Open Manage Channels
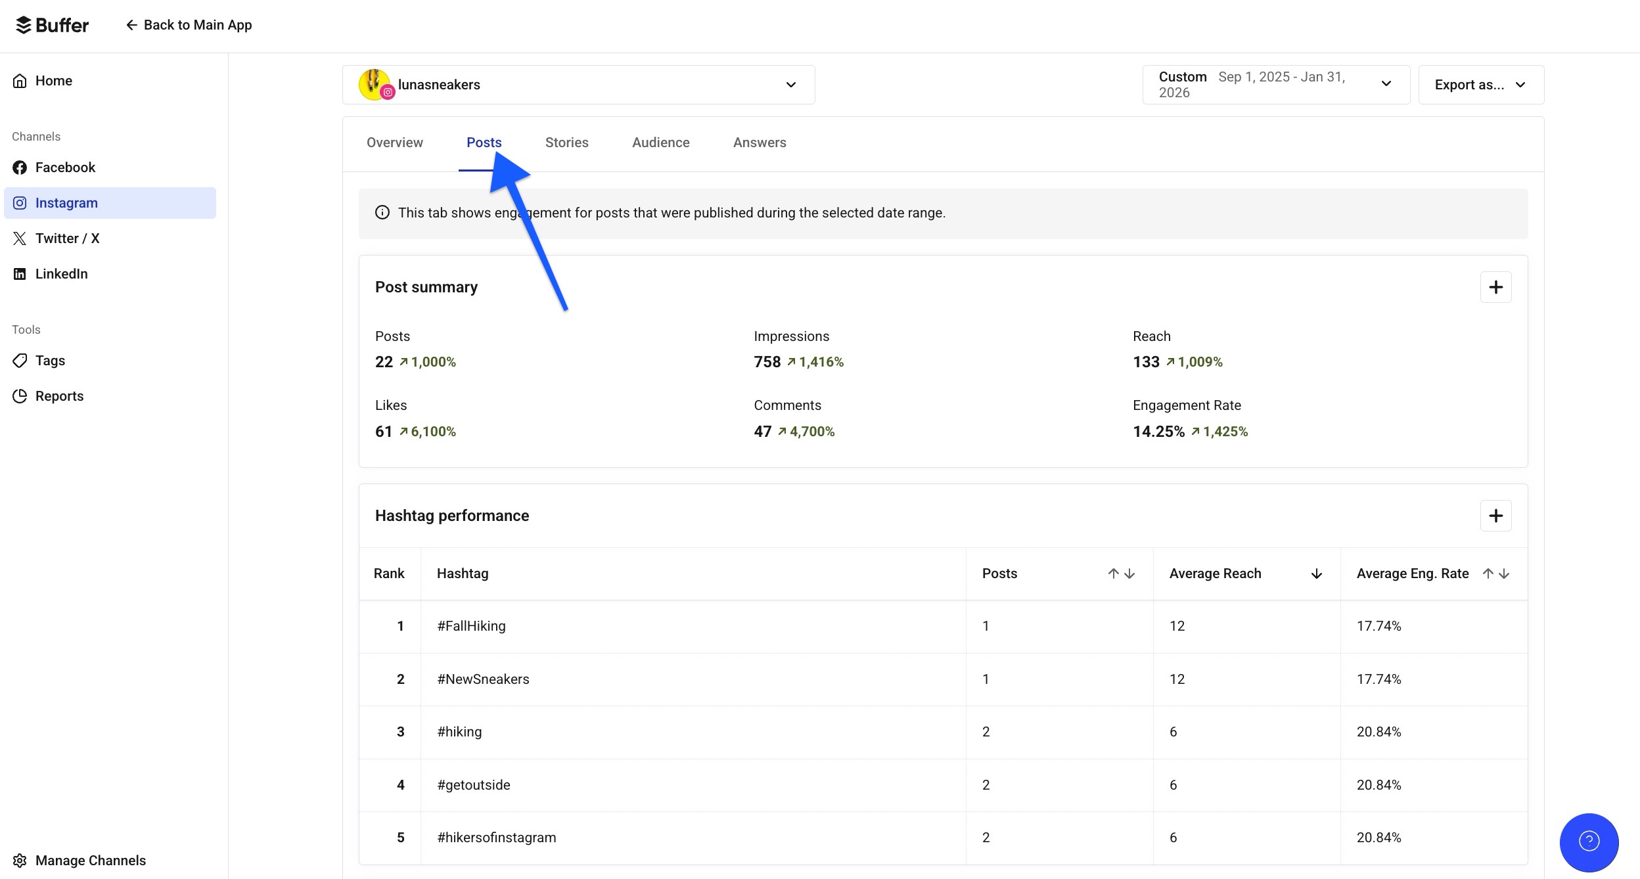1640x879 pixels. pos(110,861)
